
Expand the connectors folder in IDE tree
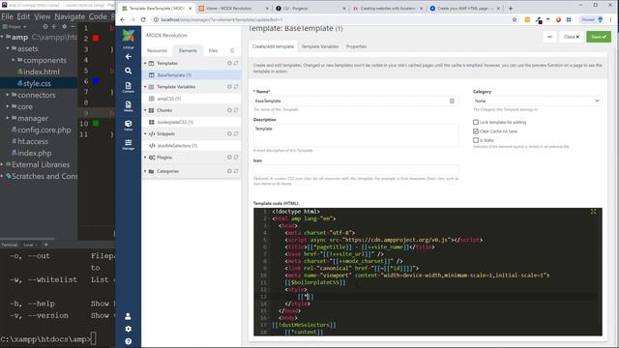pos(8,95)
